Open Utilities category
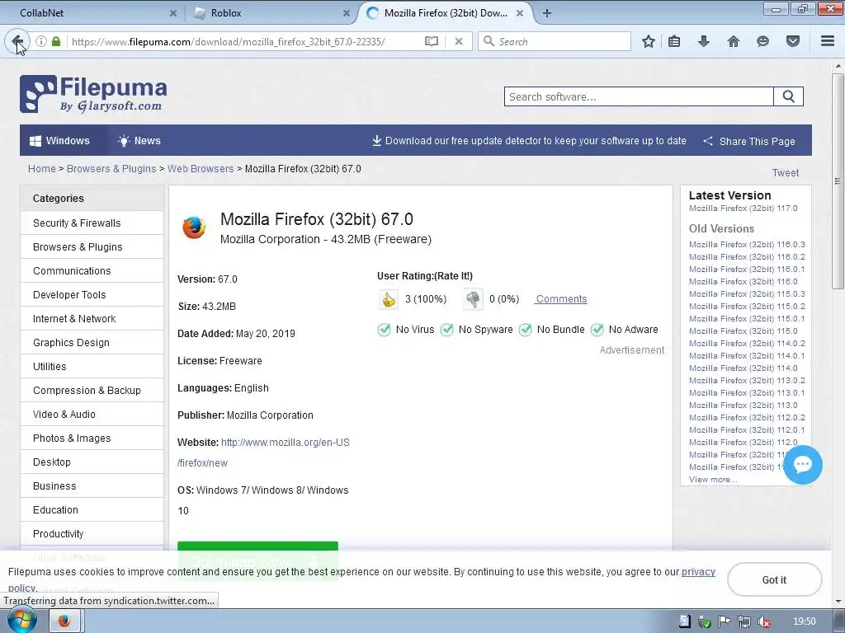Image resolution: width=845 pixels, height=633 pixels. (x=92, y=366)
